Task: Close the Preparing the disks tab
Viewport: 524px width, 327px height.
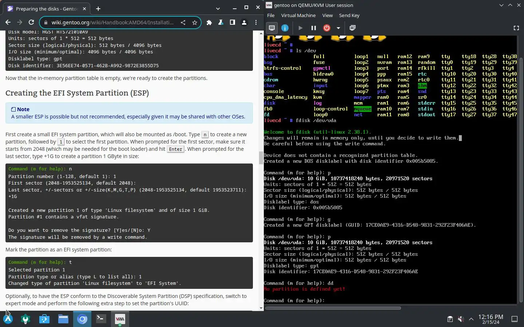Action: click(84, 8)
